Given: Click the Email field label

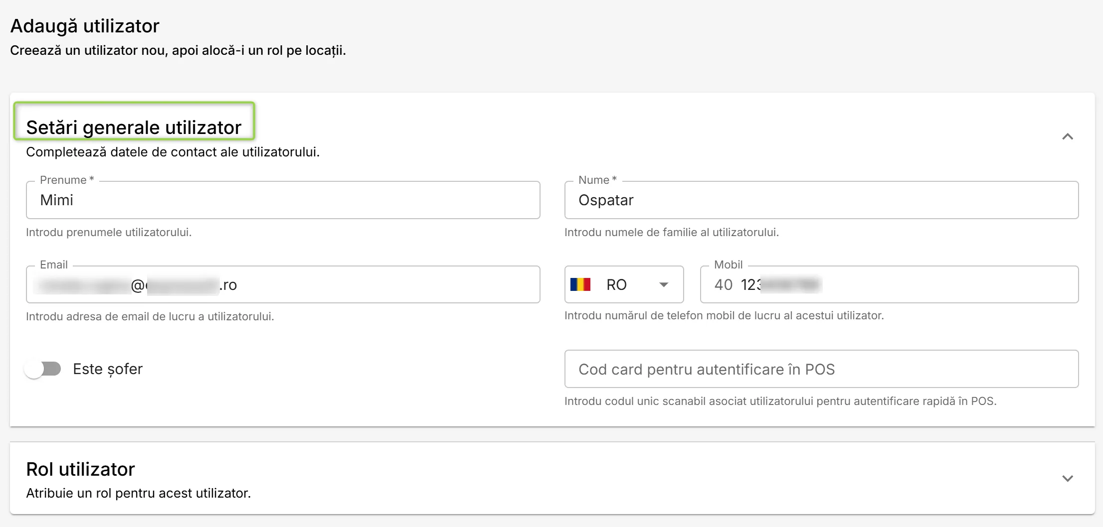Looking at the screenshot, I should pos(54,264).
